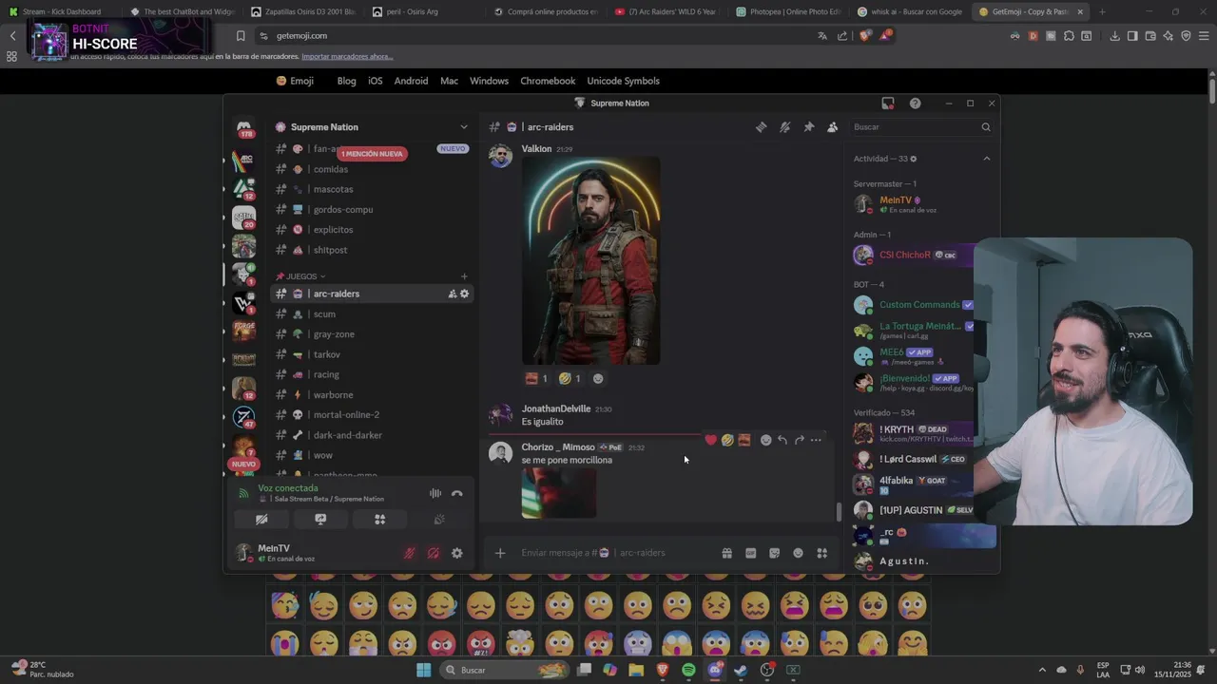Open Spotify from Windows taskbar
1217x684 pixels.
(688, 670)
